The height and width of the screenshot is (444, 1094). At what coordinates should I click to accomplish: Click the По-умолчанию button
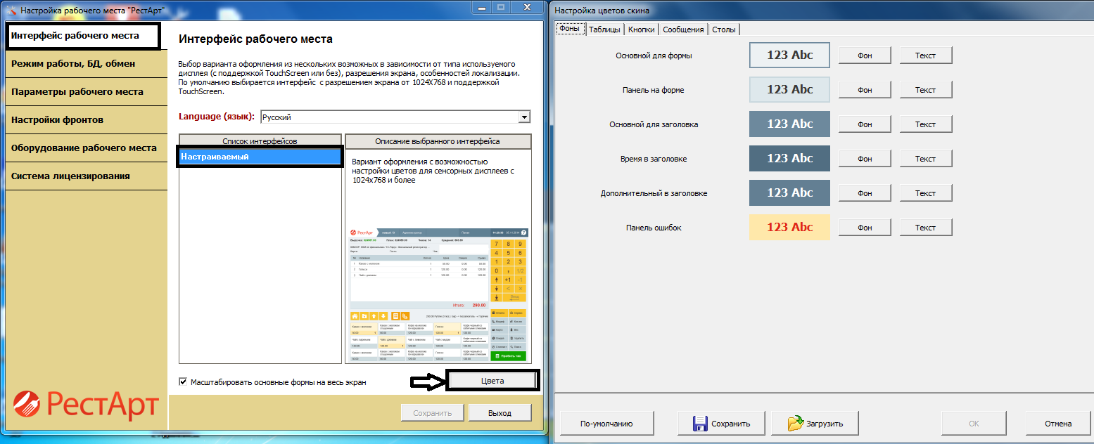point(606,424)
